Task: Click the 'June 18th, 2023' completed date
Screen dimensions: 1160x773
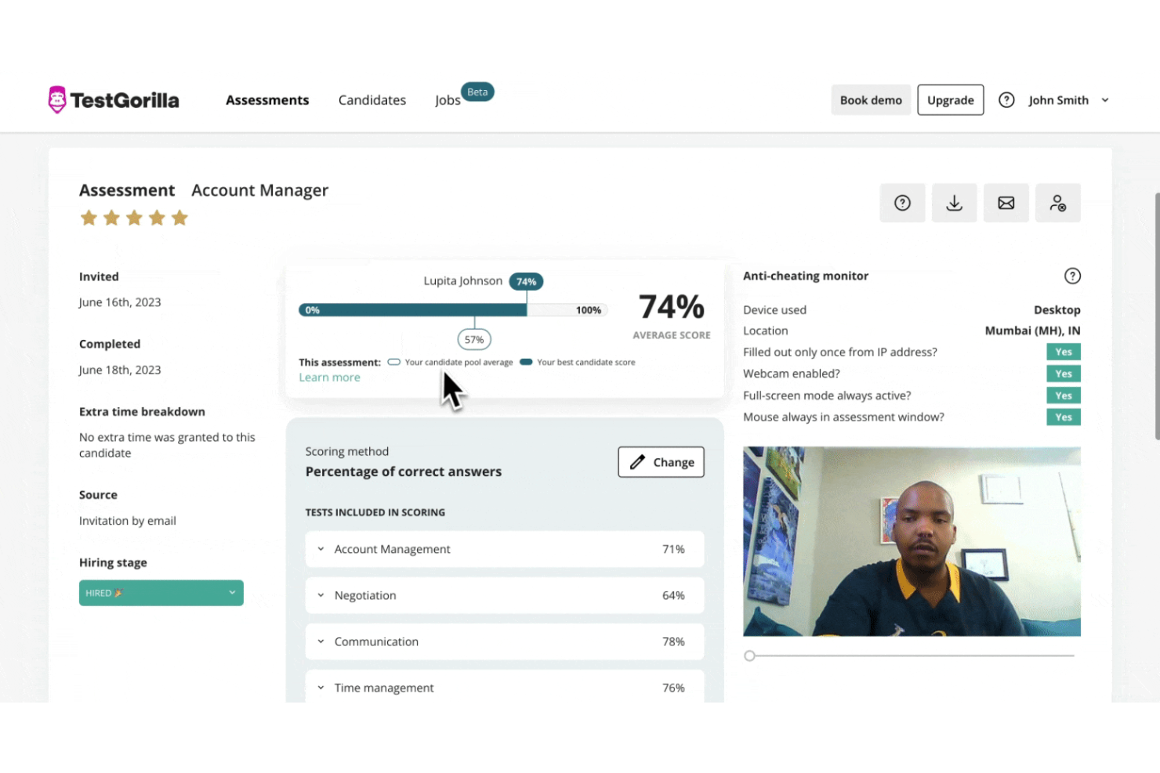Action: [120, 370]
